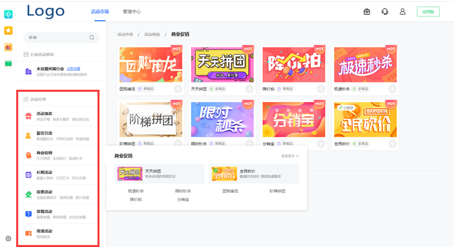Click the search magnifier icon
The width and height of the screenshot is (454, 247).
[x=92, y=37]
